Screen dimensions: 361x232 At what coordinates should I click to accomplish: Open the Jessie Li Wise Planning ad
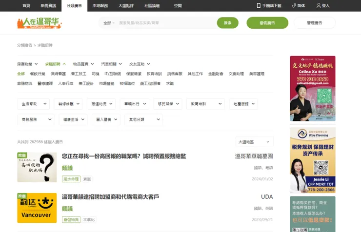point(313,160)
